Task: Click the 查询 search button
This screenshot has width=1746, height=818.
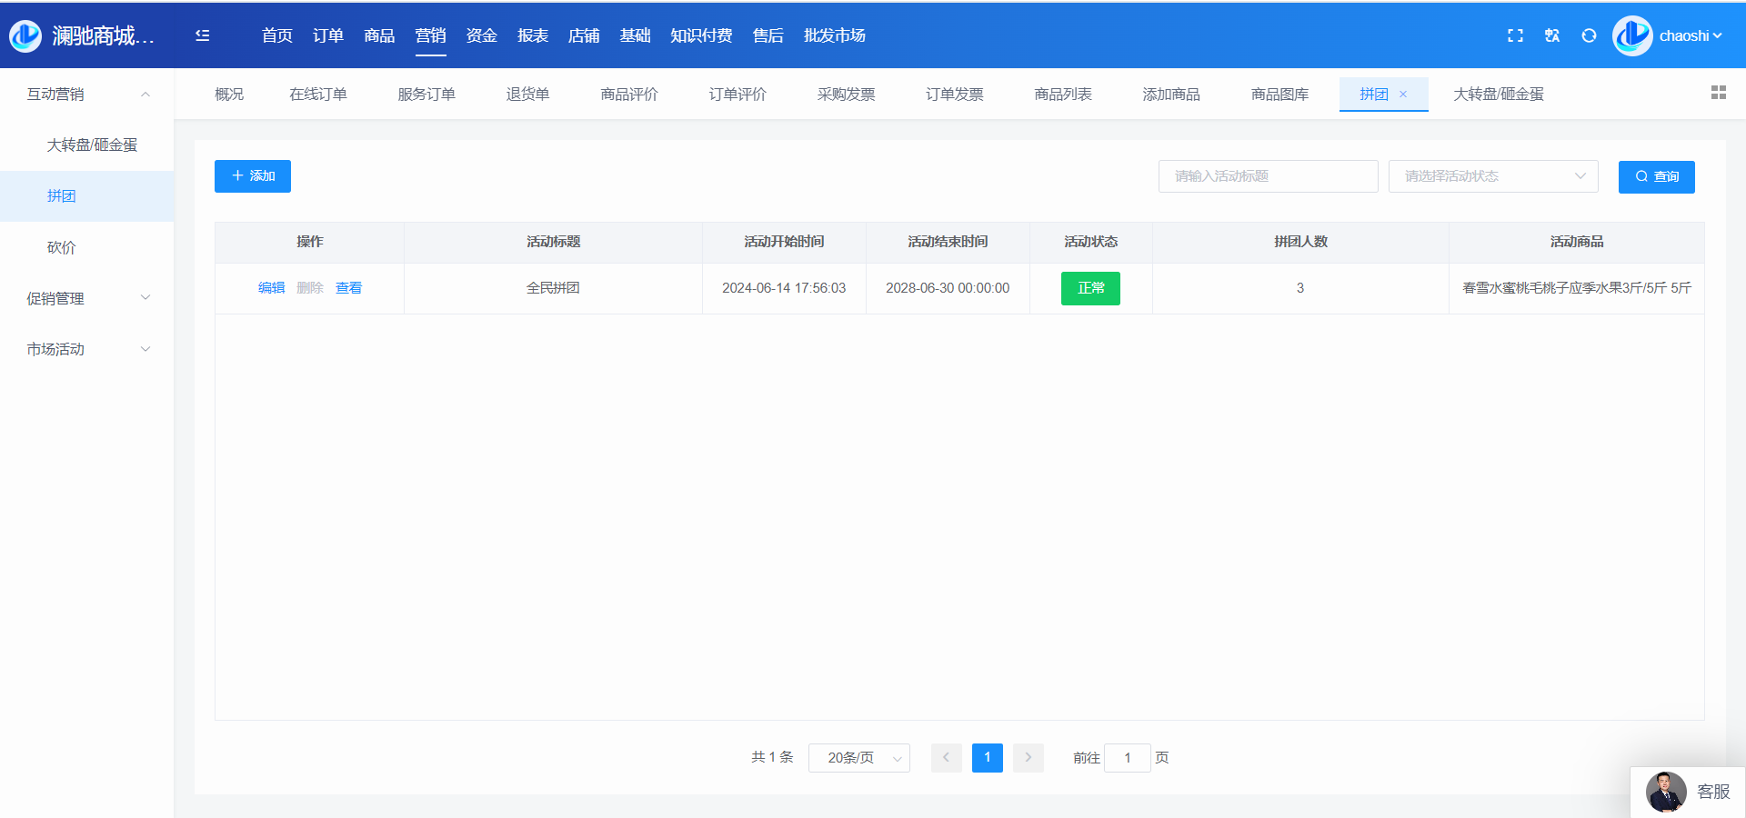Action: pyautogui.click(x=1656, y=176)
